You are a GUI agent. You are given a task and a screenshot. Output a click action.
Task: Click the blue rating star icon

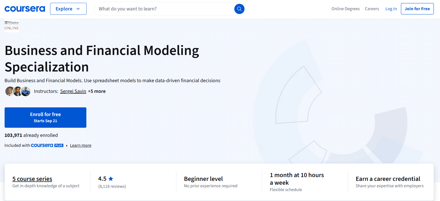111,179
